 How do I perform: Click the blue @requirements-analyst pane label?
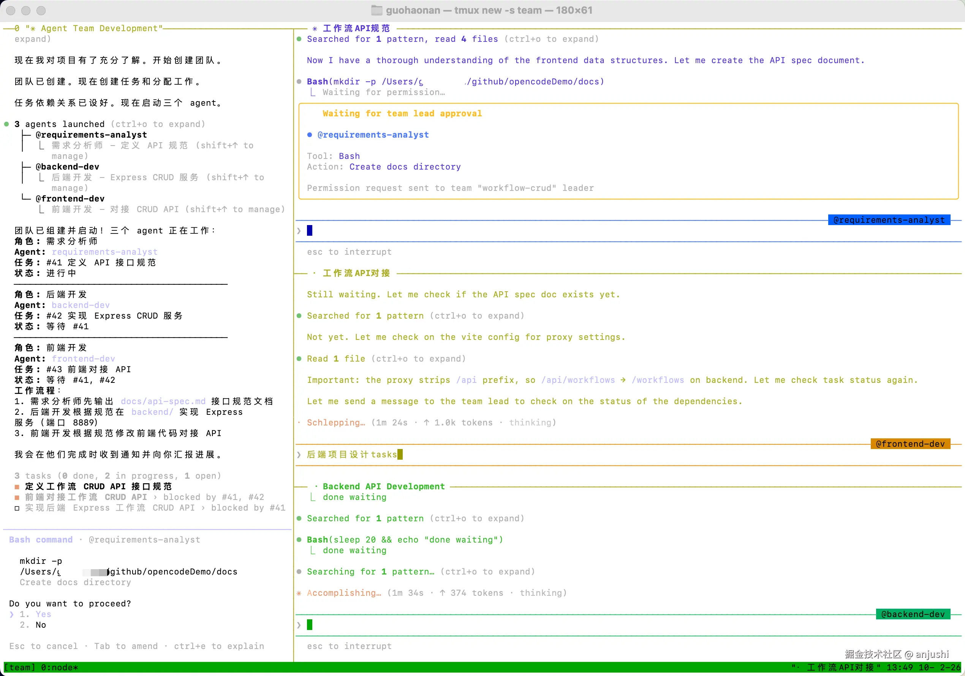click(x=889, y=220)
